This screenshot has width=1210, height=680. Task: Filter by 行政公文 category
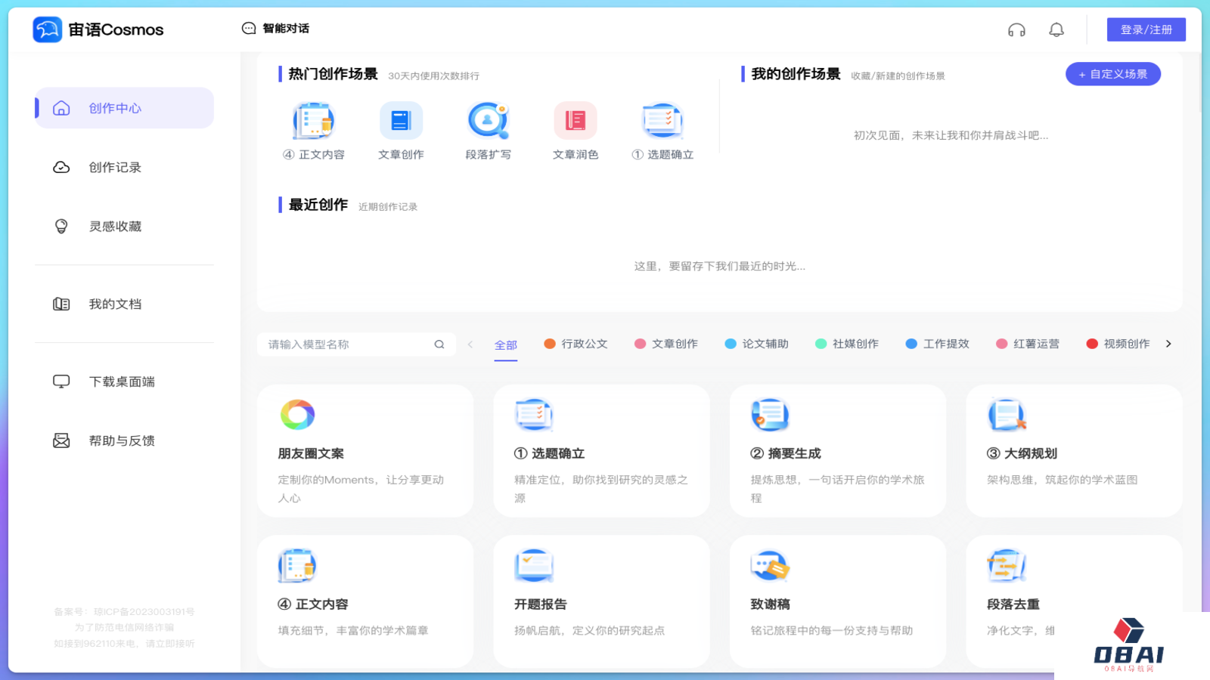(x=576, y=344)
